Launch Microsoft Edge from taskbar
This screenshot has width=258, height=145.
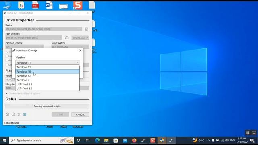click(x=97, y=140)
